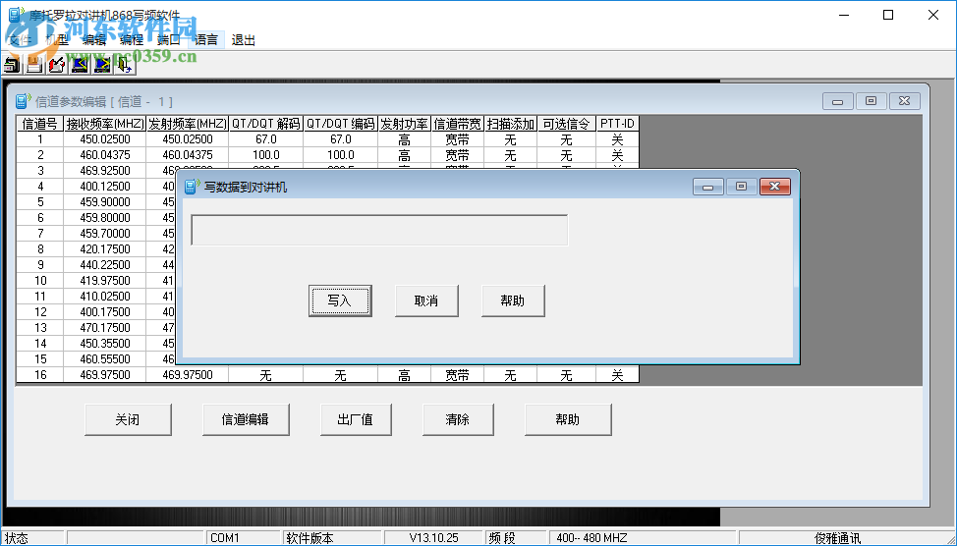Image resolution: width=957 pixels, height=546 pixels.
Task: Click the channel edit pencil toolbar icon
Action: pos(57,64)
